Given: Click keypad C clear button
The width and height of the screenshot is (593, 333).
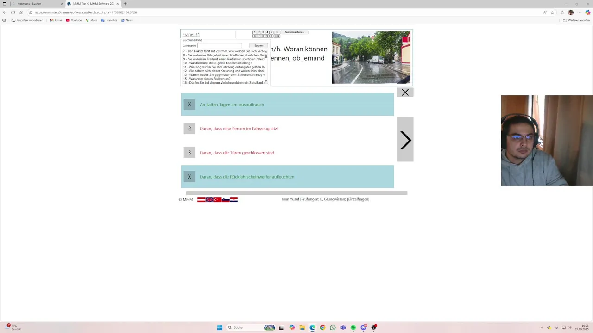Looking at the screenshot, I should 277,32.
